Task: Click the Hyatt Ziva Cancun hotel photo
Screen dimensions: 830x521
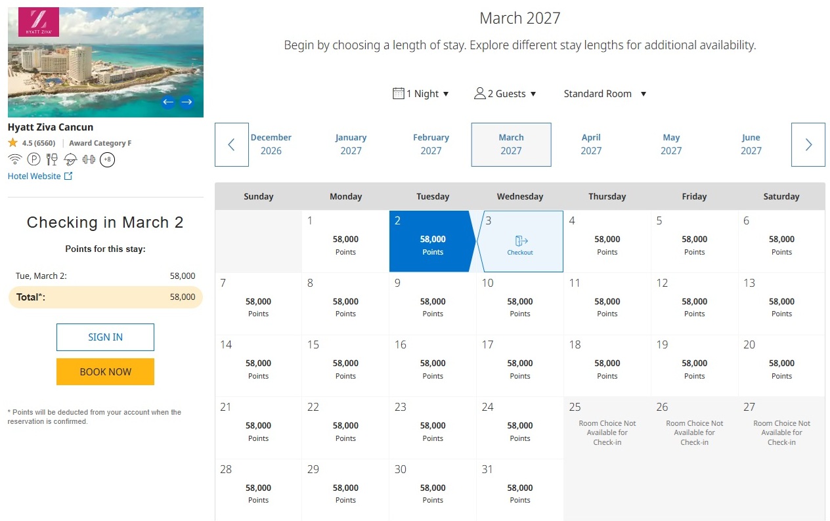Action: pos(106,62)
